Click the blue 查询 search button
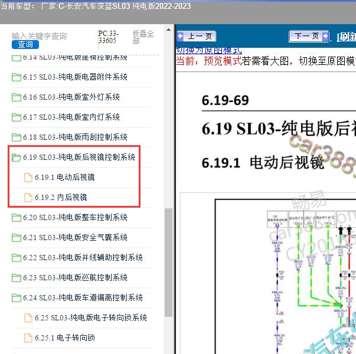Screen dimensions: 356x354 25,44
